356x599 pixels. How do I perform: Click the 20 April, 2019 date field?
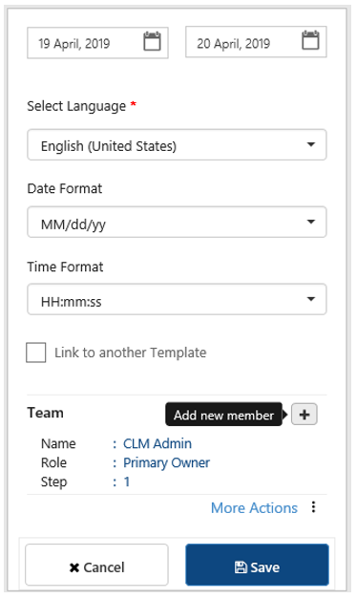(x=256, y=42)
